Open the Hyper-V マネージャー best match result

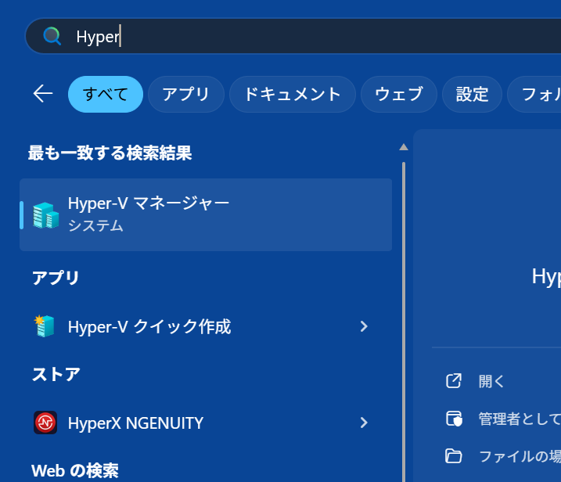(206, 214)
